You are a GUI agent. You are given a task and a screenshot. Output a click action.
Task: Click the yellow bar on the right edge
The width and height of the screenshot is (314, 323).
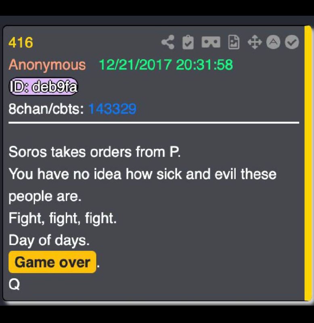(308, 163)
